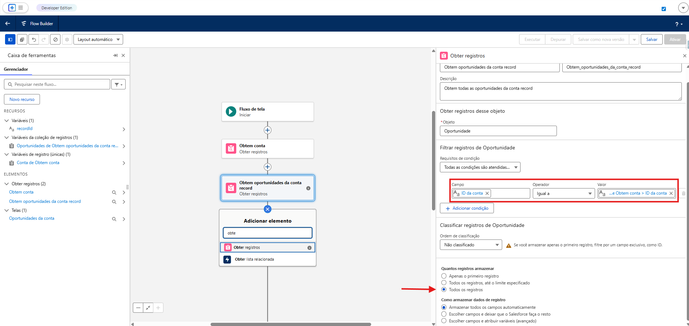The height and width of the screenshot is (326, 689).
Task: Switch to the Gerenciador tab
Action: tap(16, 69)
